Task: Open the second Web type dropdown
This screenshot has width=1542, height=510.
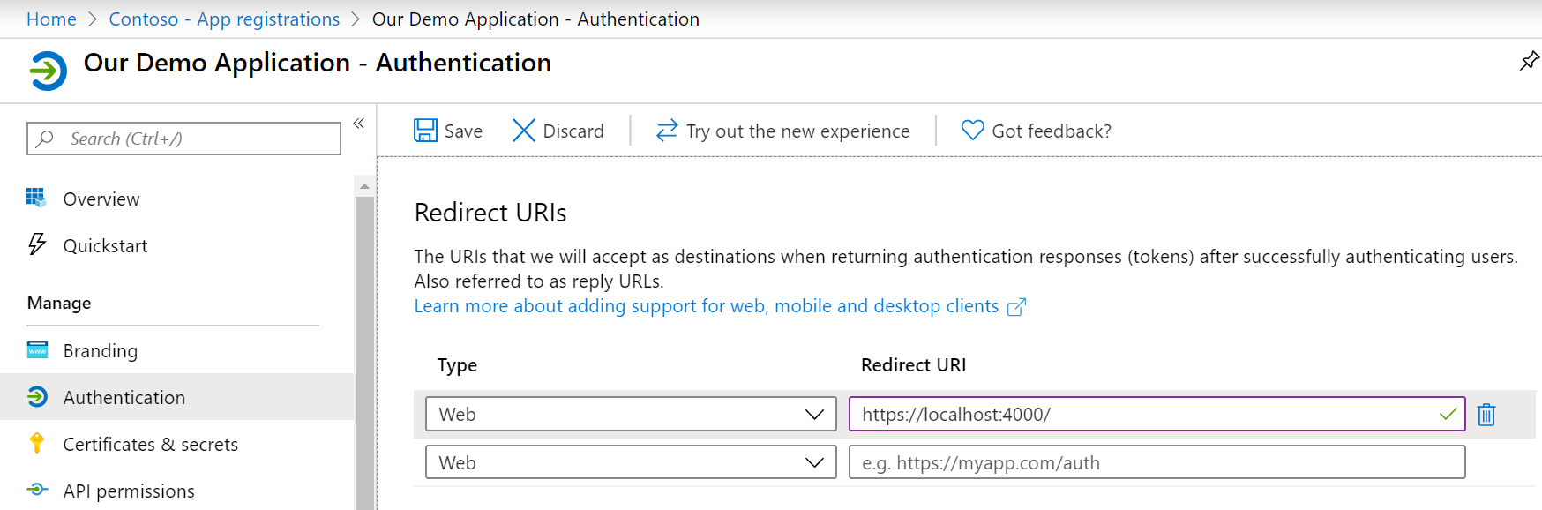Action: pos(631,462)
